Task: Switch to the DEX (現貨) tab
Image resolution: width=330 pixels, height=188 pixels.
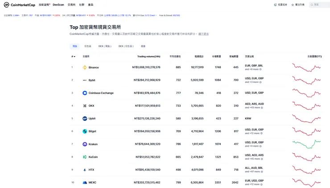Action: 105,46
